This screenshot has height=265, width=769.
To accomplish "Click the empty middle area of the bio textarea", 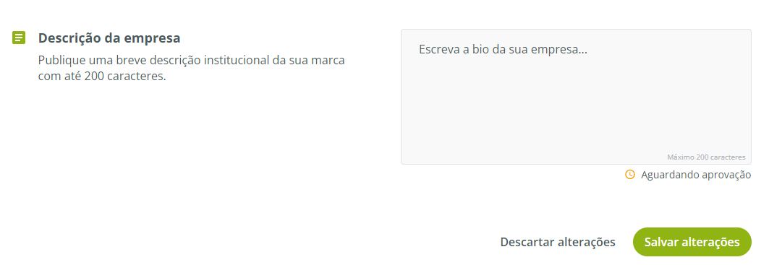I will point(576,103).
